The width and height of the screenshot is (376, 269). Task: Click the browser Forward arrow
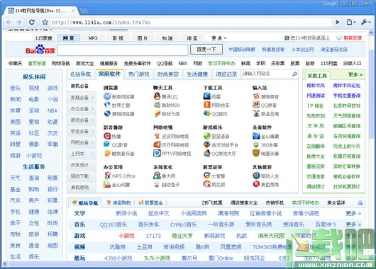[x=18, y=22]
